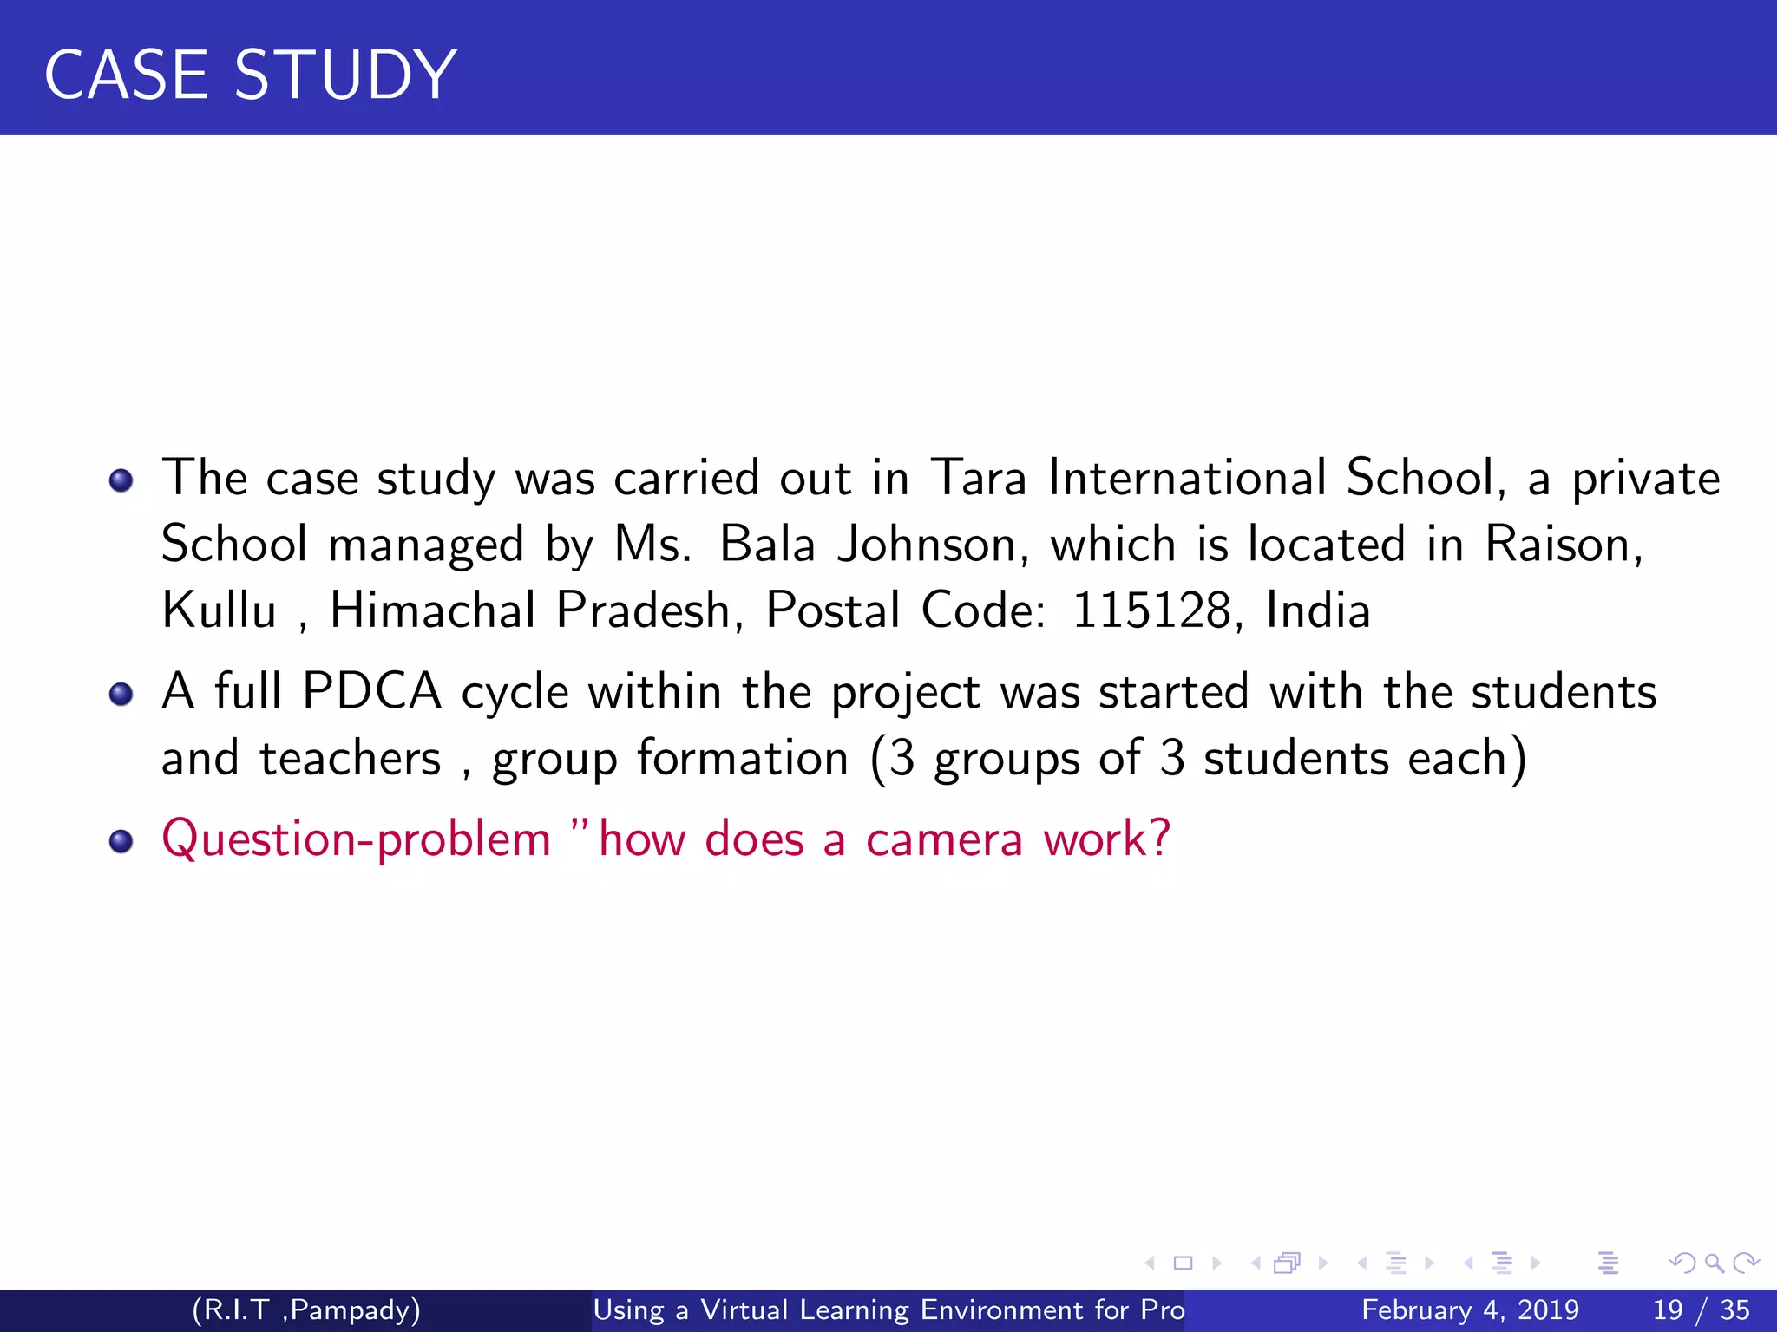
Task: Click the magnifier search icon
Action: click(x=1714, y=1263)
